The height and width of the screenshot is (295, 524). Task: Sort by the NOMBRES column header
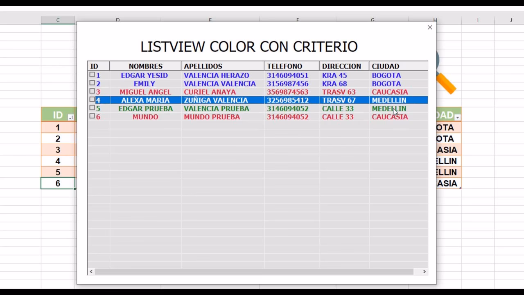click(x=145, y=66)
